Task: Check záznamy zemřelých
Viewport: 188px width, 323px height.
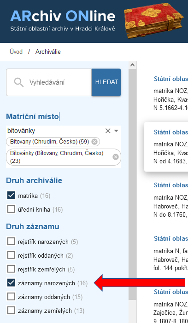Action: point(11,310)
